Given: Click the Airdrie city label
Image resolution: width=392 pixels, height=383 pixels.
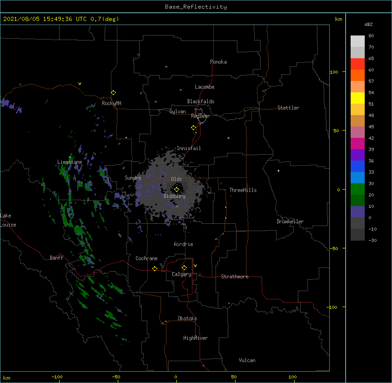Looking at the screenshot, I should 184,244.
